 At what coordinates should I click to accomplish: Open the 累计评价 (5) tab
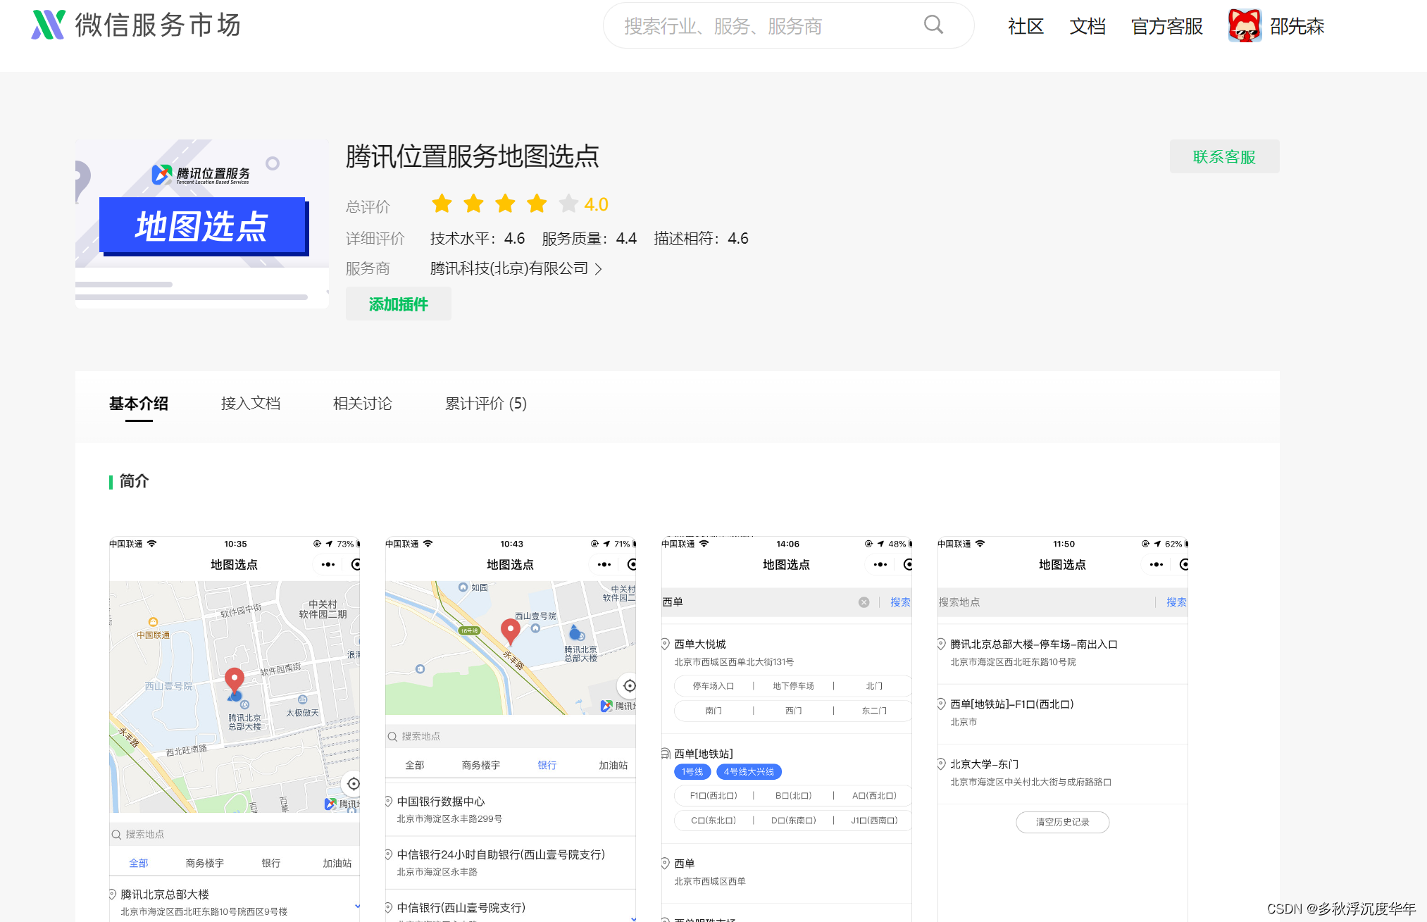[x=485, y=404]
